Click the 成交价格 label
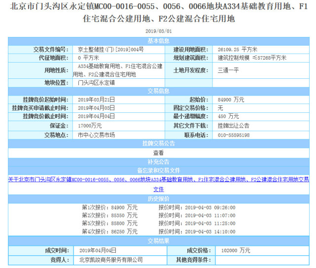This screenshot has width=316, height=268. (x=199, y=250)
